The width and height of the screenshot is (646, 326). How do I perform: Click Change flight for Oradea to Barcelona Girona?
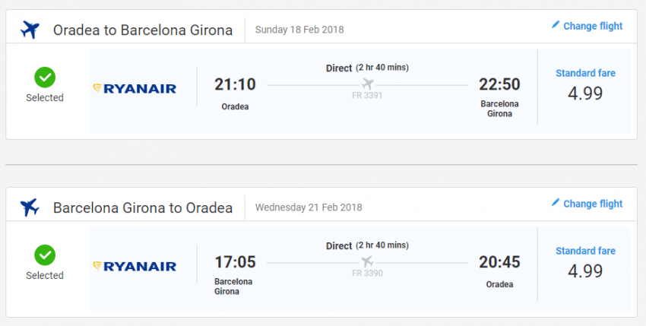point(592,26)
